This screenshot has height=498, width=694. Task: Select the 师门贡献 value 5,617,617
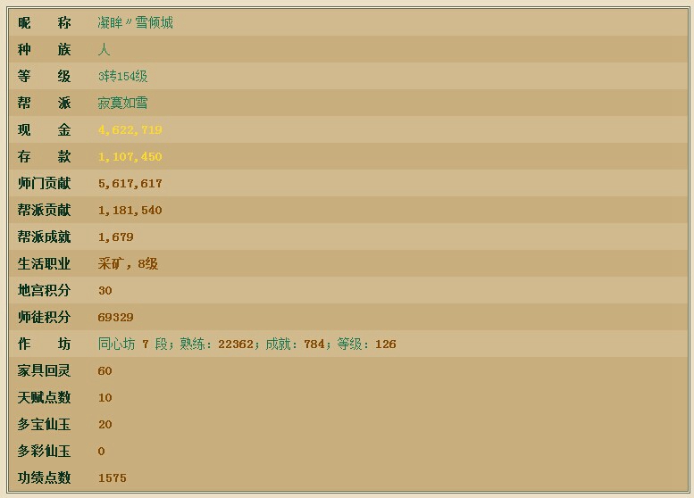(130, 184)
